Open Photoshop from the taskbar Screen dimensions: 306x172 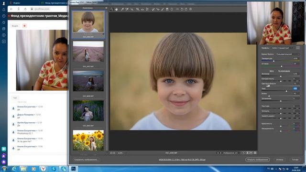74,169
